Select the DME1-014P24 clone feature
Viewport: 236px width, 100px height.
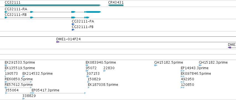(146, 42)
